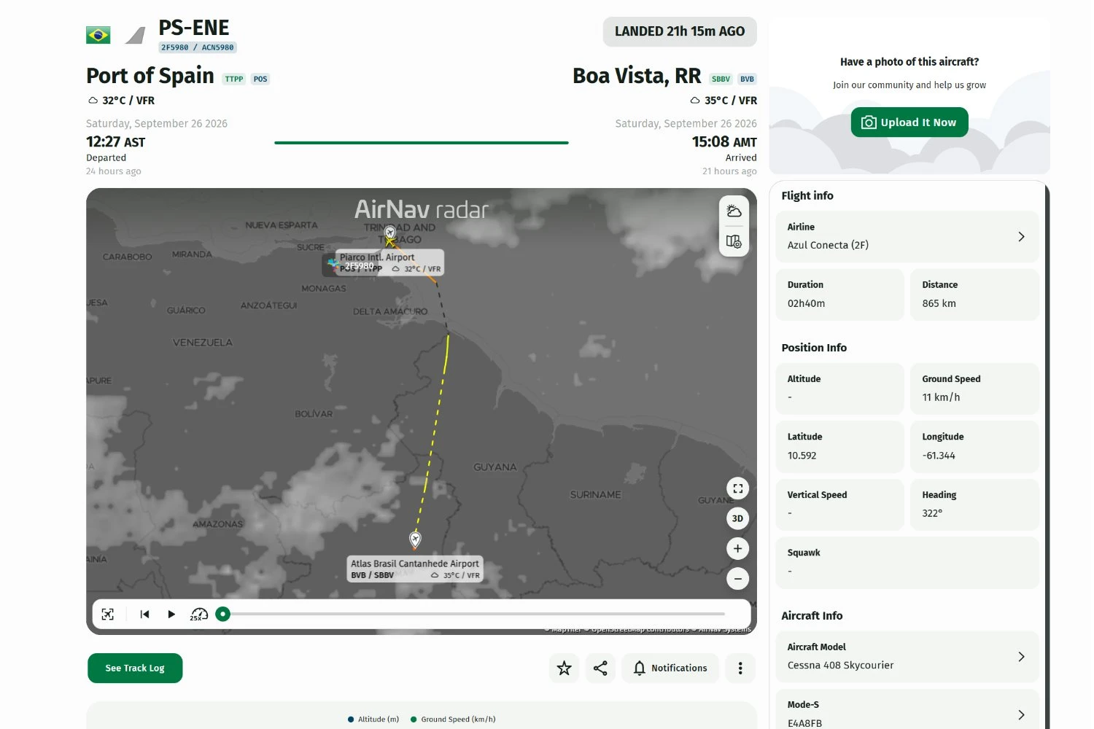Add flight to favorites with star icon
1094x729 pixels.
point(564,668)
